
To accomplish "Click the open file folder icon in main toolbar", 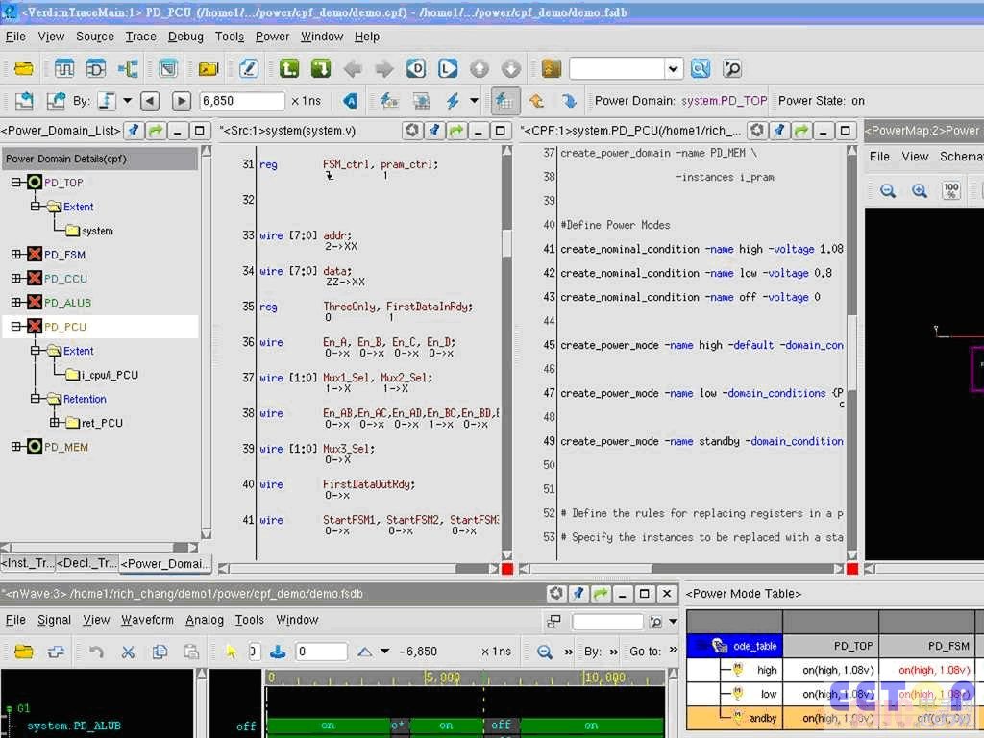I will click(24, 68).
